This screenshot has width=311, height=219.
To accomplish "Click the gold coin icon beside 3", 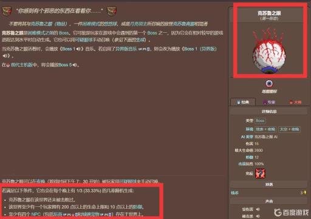I will click(x=305, y=192).
